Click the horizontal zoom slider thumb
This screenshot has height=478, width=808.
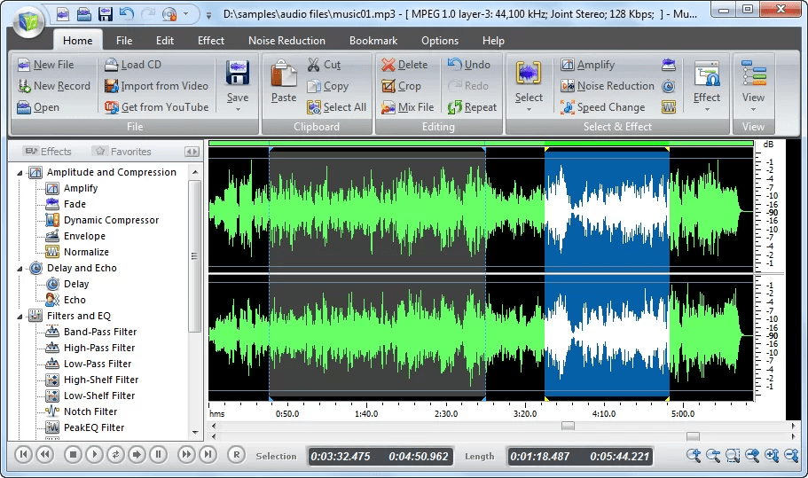click(693, 436)
